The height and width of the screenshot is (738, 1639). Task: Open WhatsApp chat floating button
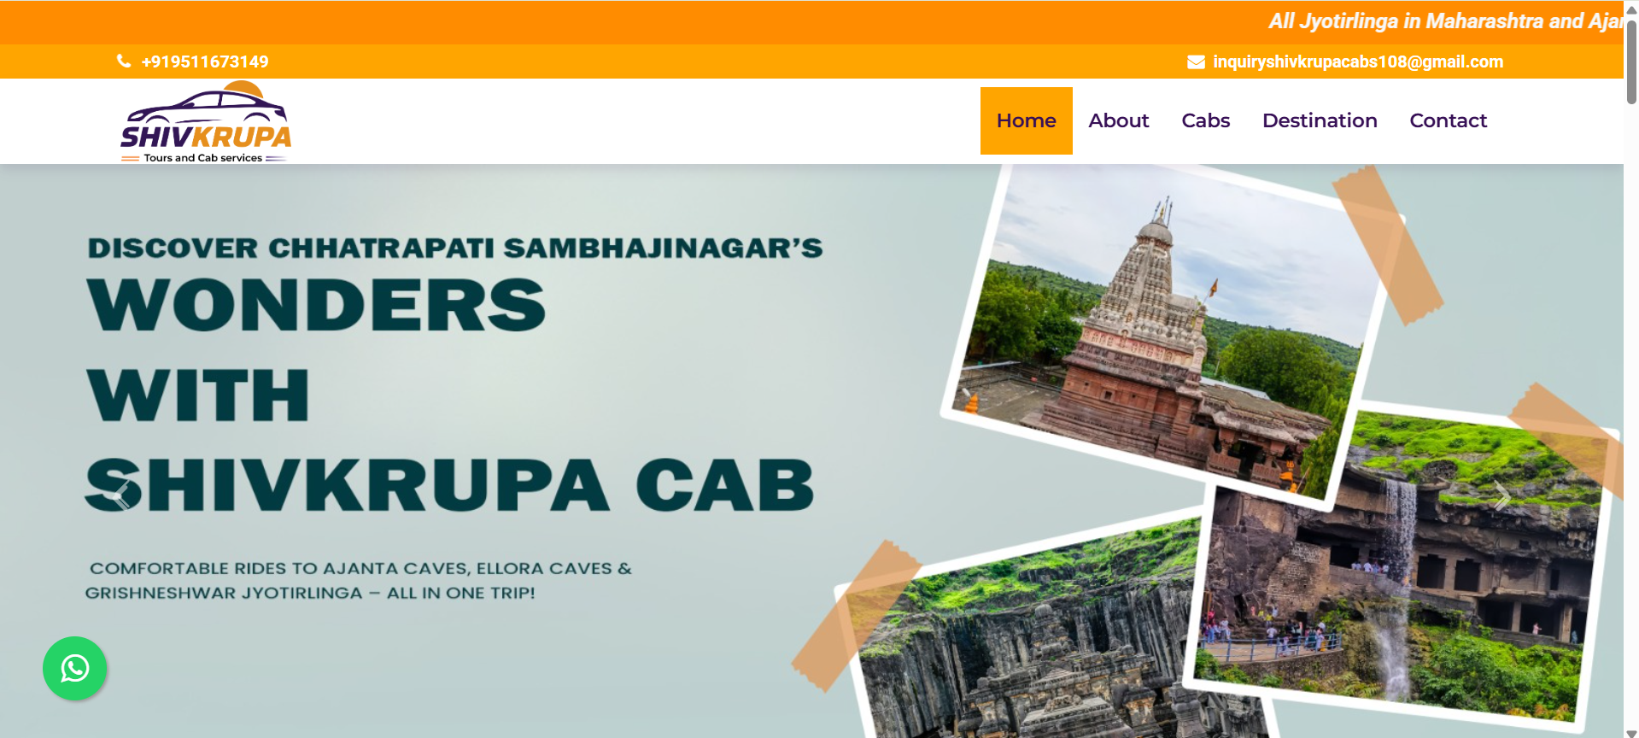75,668
